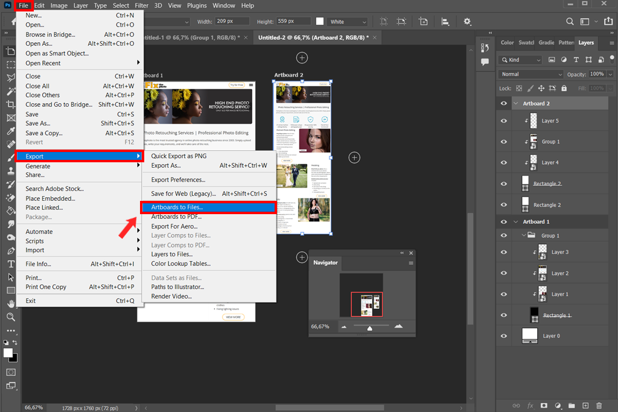The height and width of the screenshot is (412, 618).
Task: Open the Comments panel icon
Action: click(x=485, y=62)
